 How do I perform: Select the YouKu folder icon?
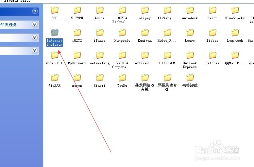point(122,78)
